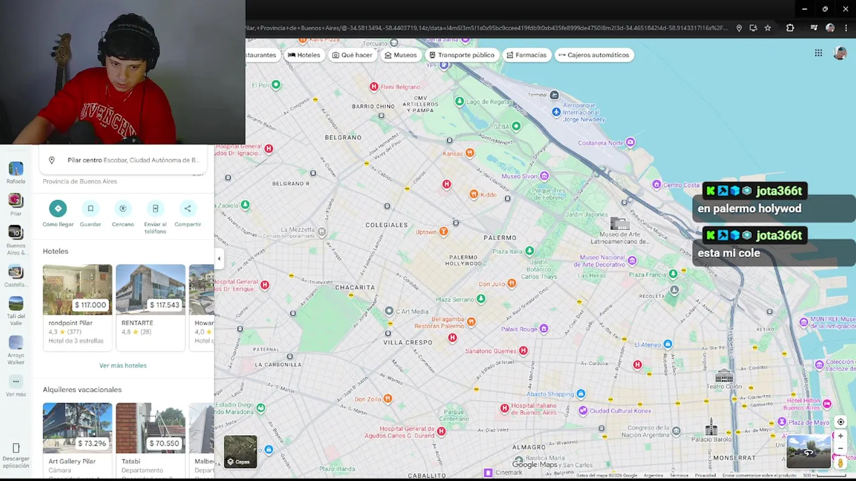The height and width of the screenshot is (481, 856).
Task: Select the Transporte público filter chip
Action: pos(461,55)
